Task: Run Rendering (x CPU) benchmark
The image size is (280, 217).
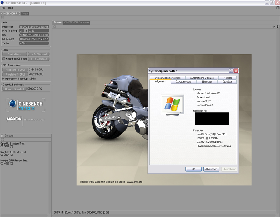Action: [15, 75]
